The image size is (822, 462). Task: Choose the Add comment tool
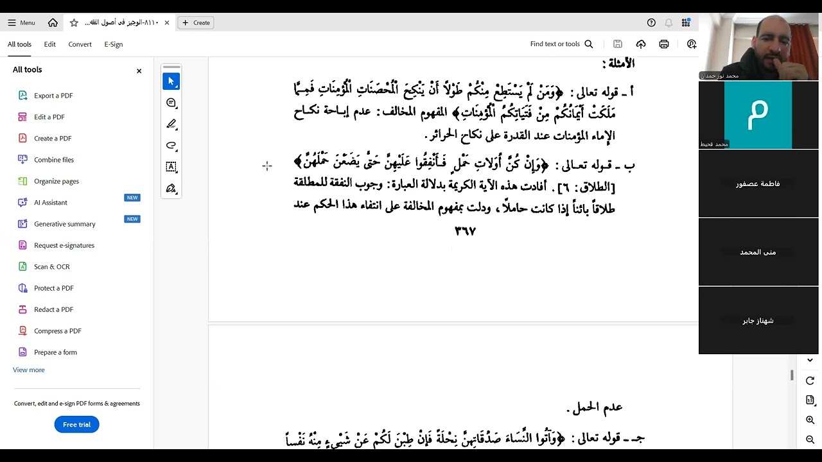(171, 103)
